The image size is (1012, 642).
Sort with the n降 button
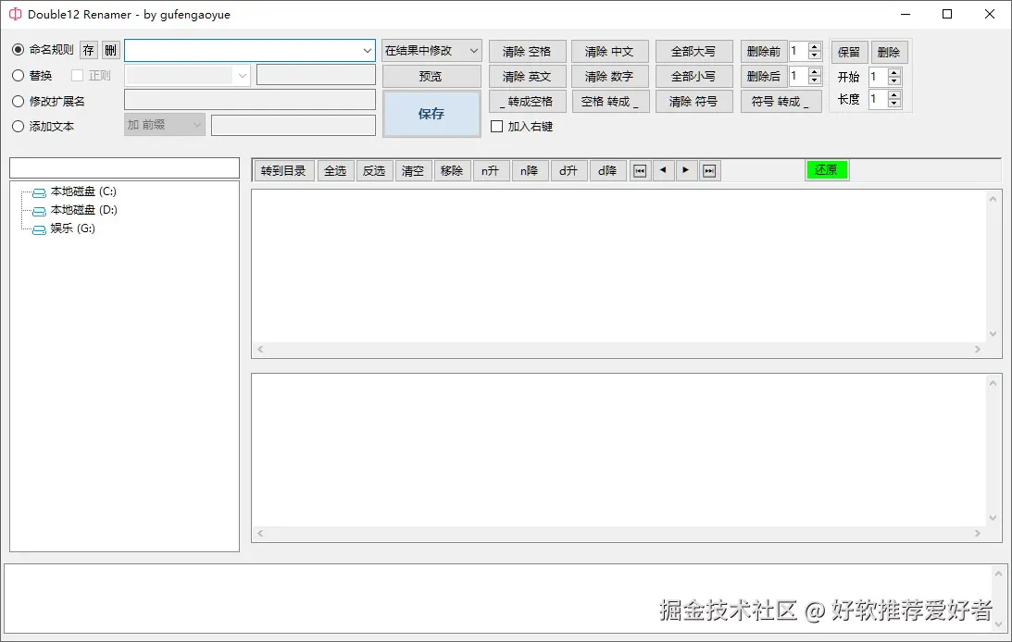(x=530, y=171)
